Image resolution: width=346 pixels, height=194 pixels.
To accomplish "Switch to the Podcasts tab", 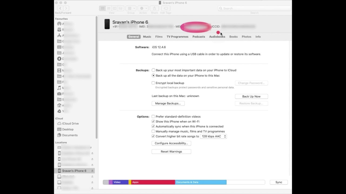I will point(199,37).
